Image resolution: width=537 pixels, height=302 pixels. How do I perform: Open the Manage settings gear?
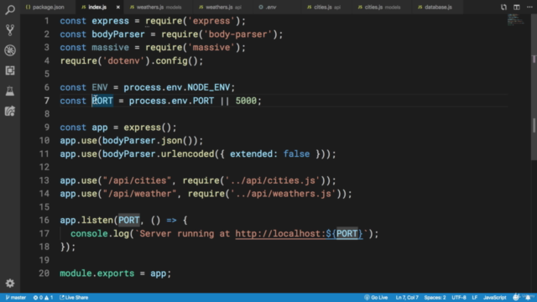coord(10,284)
